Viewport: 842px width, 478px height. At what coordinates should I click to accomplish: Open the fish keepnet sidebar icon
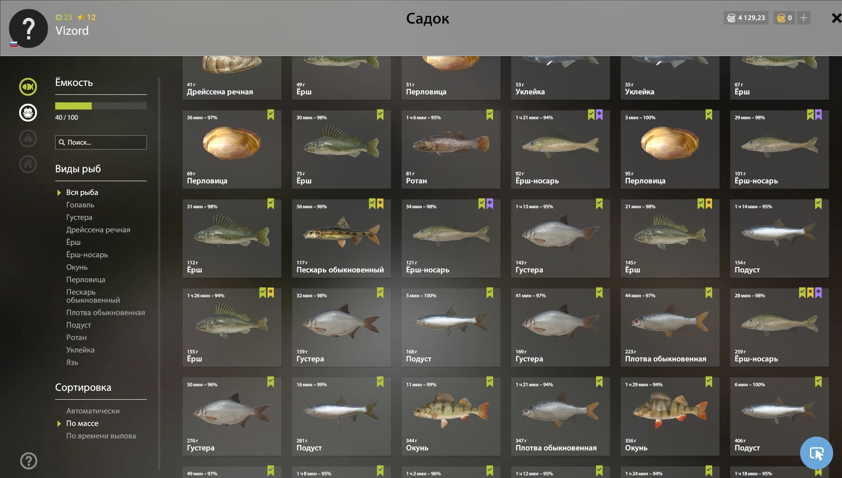tap(28, 87)
